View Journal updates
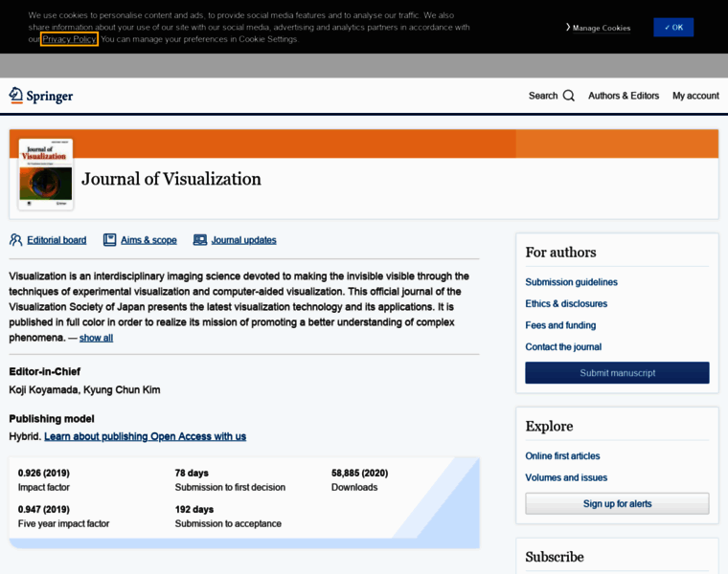 pyautogui.click(x=243, y=240)
